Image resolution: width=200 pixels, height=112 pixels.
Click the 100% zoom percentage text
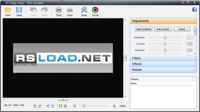[122, 106]
